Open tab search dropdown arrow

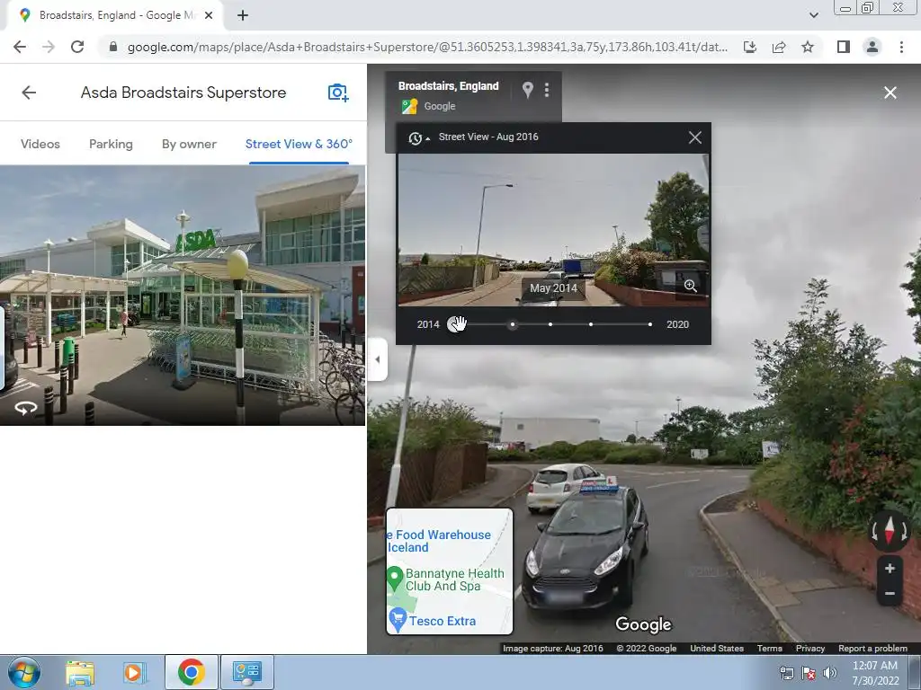pyautogui.click(x=813, y=15)
